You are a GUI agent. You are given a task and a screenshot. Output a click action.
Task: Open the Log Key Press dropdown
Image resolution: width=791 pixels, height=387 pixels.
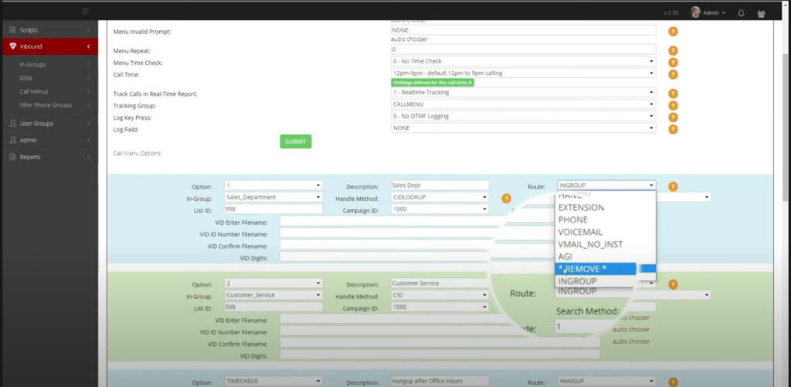pos(524,116)
